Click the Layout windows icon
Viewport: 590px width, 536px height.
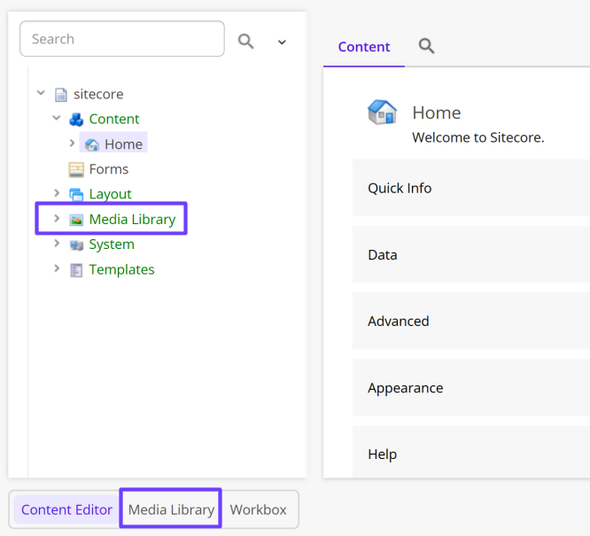[x=76, y=195]
